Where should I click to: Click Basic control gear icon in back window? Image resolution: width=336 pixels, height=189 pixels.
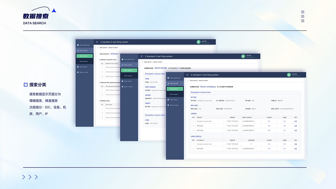coord(78,72)
